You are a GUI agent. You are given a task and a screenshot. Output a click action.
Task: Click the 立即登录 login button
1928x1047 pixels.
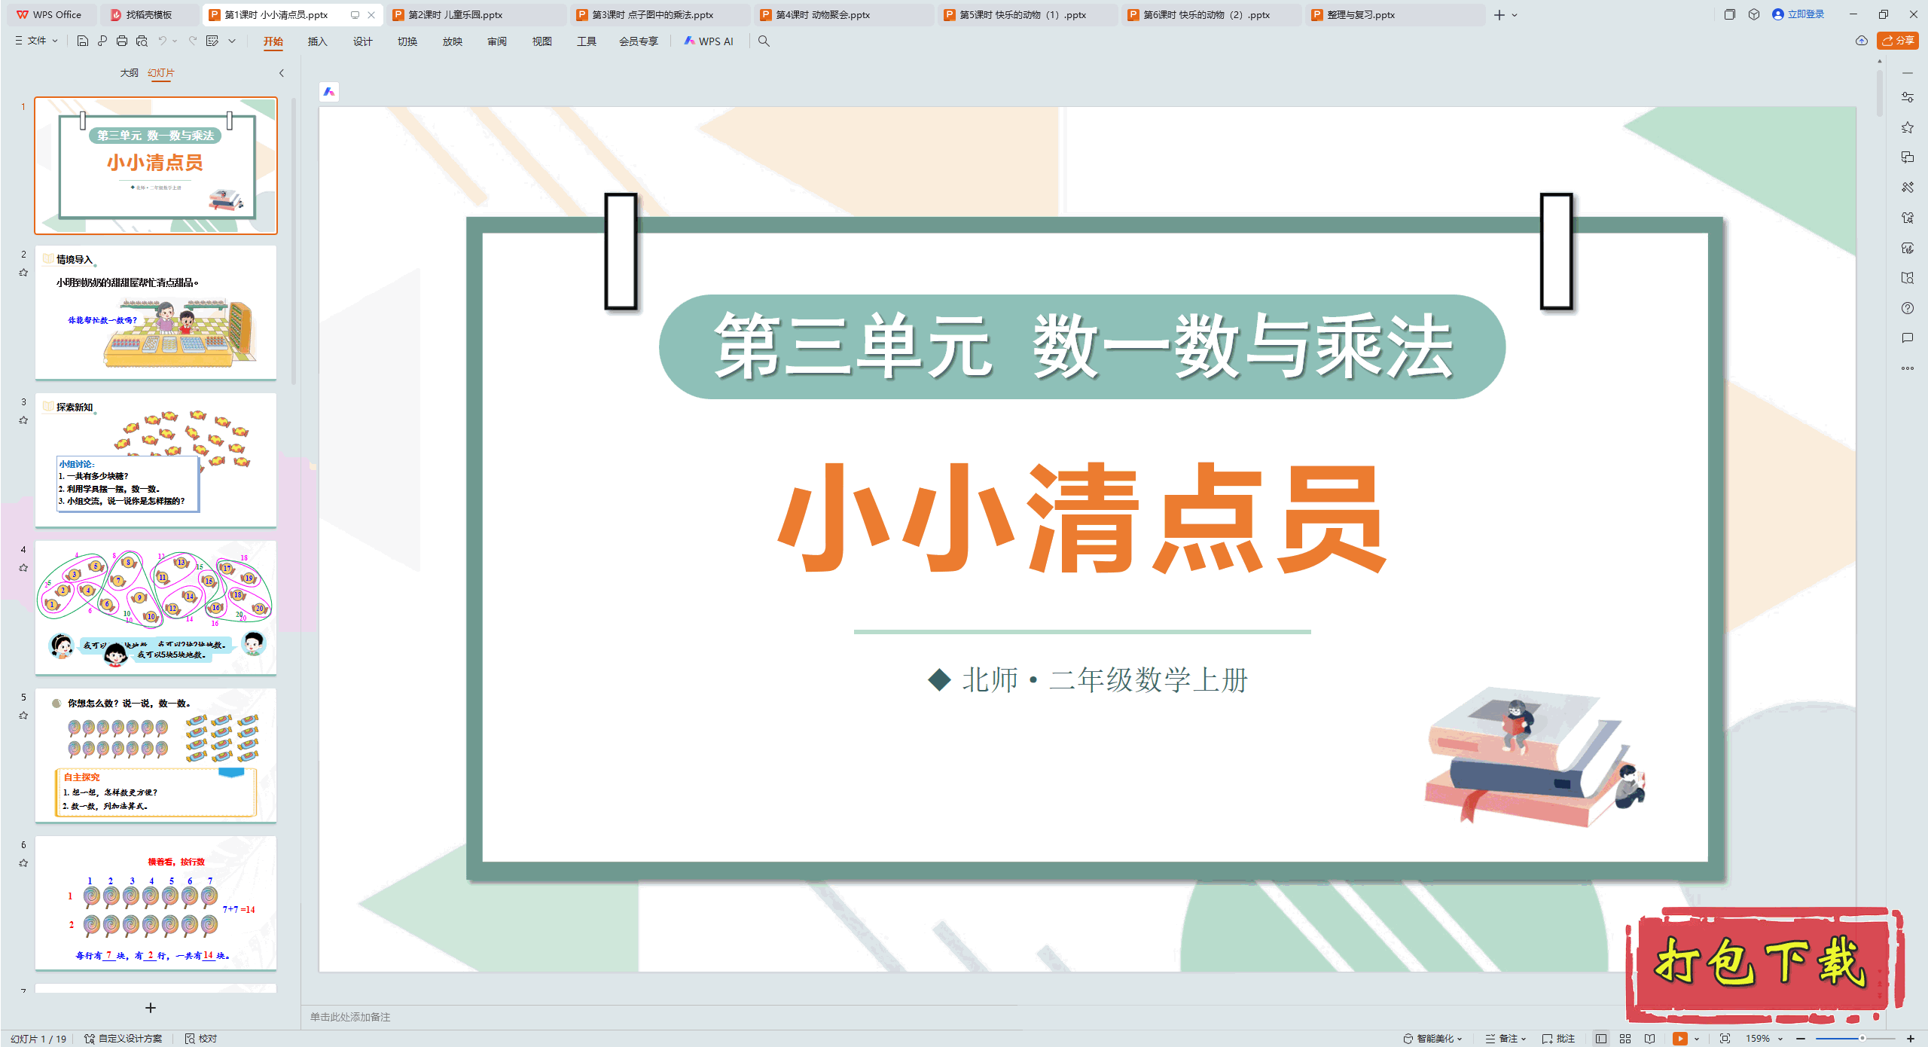(x=1798, y=14)
